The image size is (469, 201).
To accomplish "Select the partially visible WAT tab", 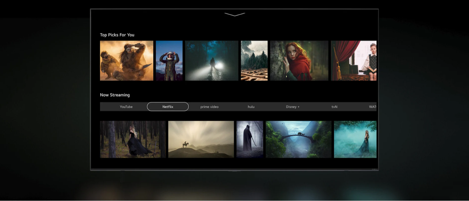I will pos(372,107).
